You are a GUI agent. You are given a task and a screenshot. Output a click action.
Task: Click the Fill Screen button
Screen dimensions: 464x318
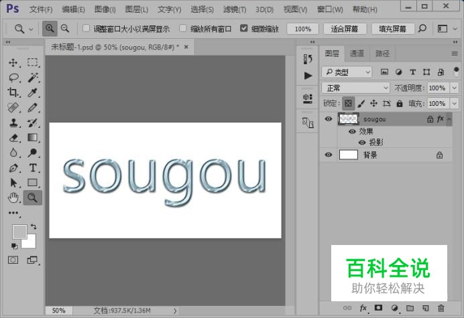pos(392,29)
